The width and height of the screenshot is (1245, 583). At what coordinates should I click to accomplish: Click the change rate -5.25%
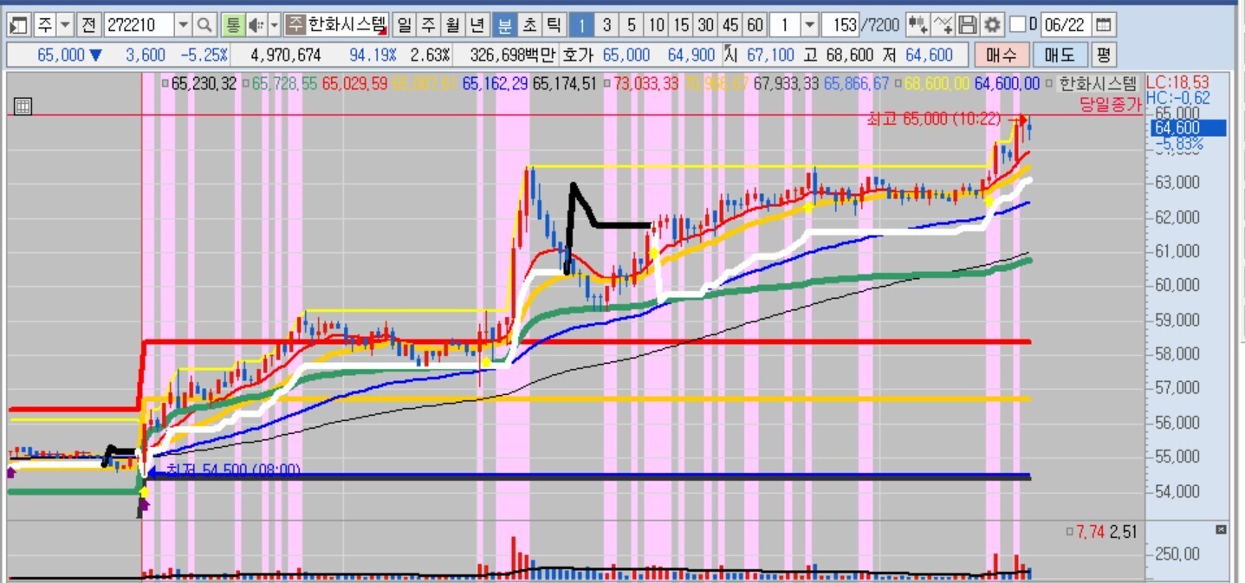[x=204, y=55]
